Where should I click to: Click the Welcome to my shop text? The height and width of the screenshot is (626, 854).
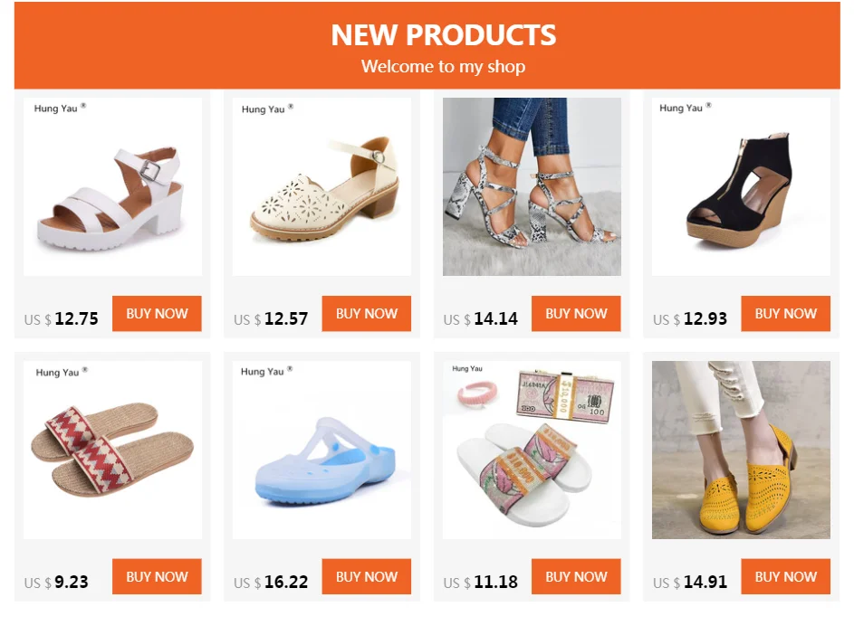[444, 66]
